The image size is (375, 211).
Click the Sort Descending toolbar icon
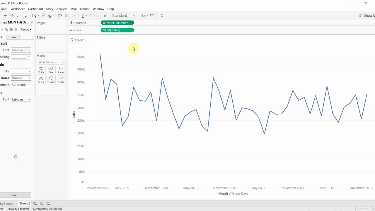coord(73,16)
